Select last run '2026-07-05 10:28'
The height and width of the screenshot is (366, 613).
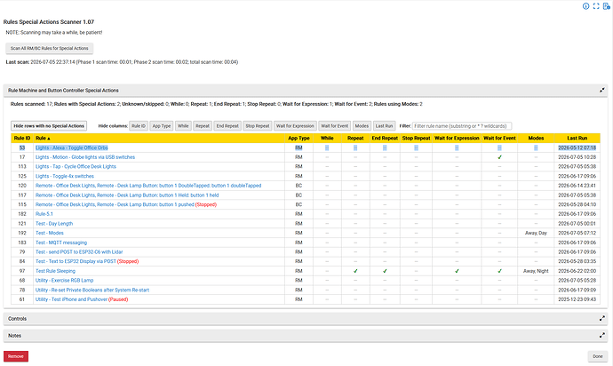click(577, 157)
